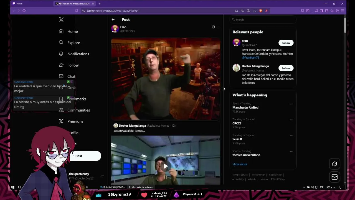
Task: Play the quoted video
Action: point(166,166)
